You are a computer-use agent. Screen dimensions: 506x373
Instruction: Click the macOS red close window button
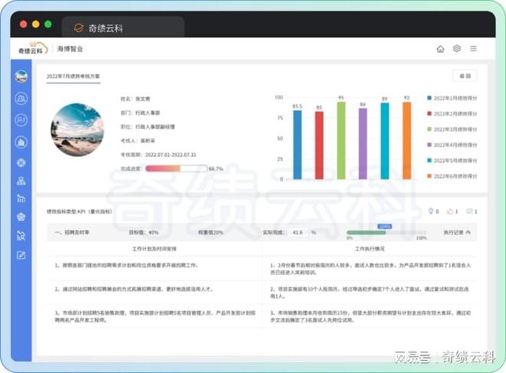[23, 25]
